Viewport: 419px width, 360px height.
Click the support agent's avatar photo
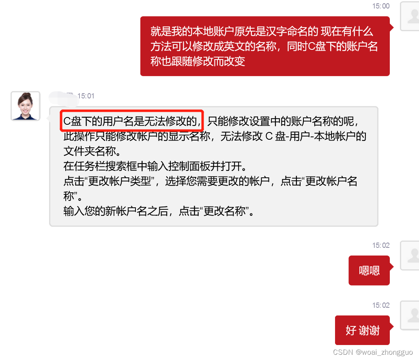pos(26,106)
